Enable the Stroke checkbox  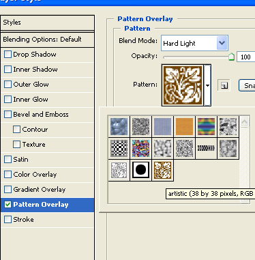tap(7, 220)
